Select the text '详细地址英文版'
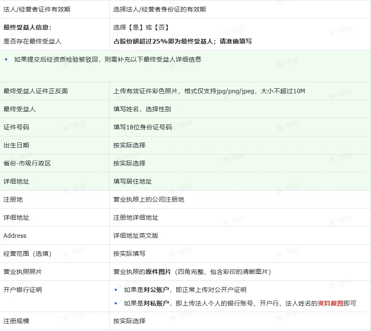The height and width of the screenshot is (331, 371). (x=136, y=235)
